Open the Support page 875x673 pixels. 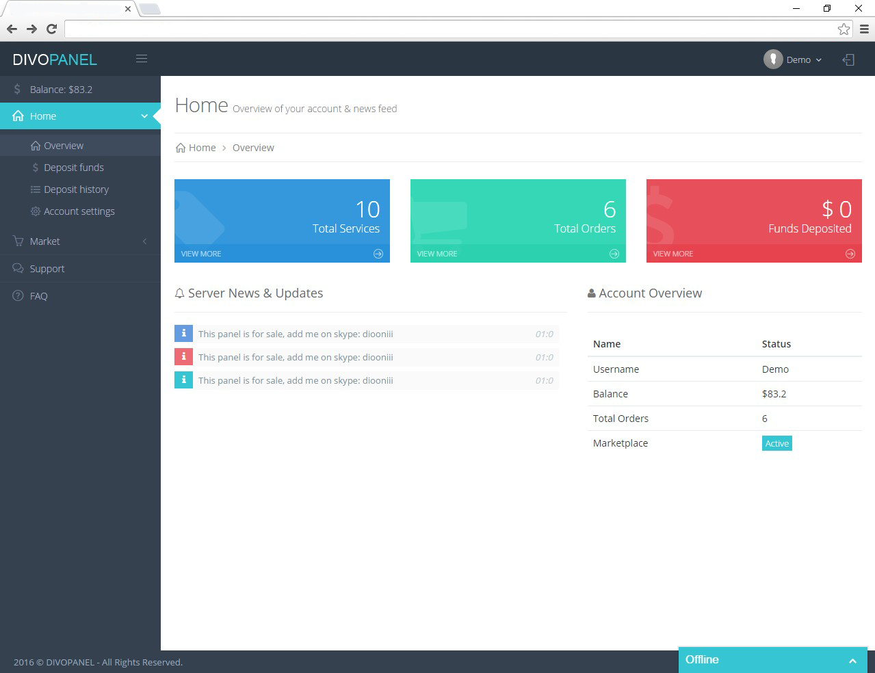pyautogui.click(x=47, y=269)
